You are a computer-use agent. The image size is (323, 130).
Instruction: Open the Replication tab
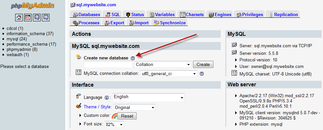(x=282, y=14)
